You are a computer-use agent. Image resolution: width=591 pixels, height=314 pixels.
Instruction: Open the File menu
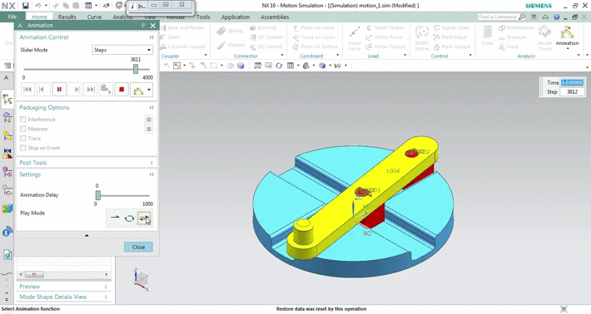(x=12, y=17)
